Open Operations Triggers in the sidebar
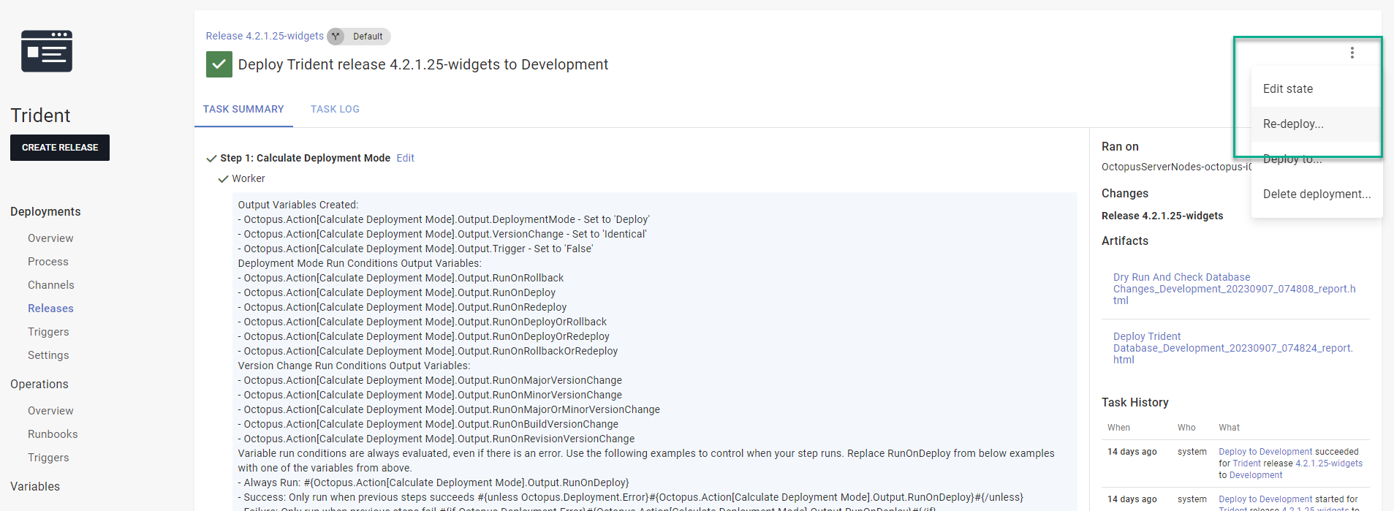1394x511 pixels. click(x=48, y=458)
